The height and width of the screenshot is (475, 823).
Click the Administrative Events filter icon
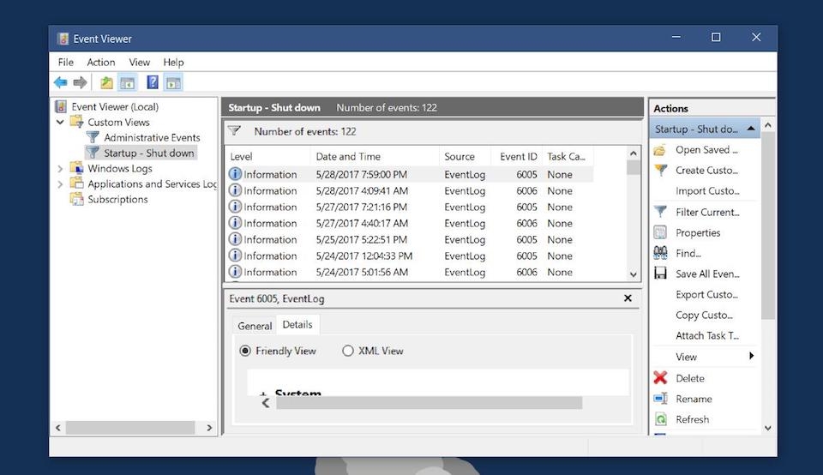pyautogui.click(x=93, y=137)
